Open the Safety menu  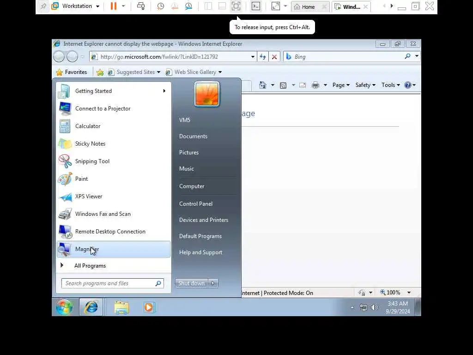tap(365, 85)
